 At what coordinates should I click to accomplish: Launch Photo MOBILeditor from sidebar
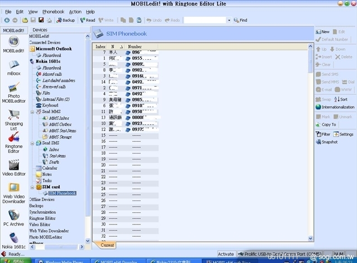13,93
